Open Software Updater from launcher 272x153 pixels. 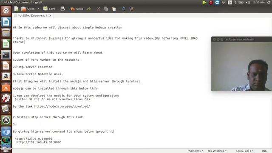pos(6,120)
